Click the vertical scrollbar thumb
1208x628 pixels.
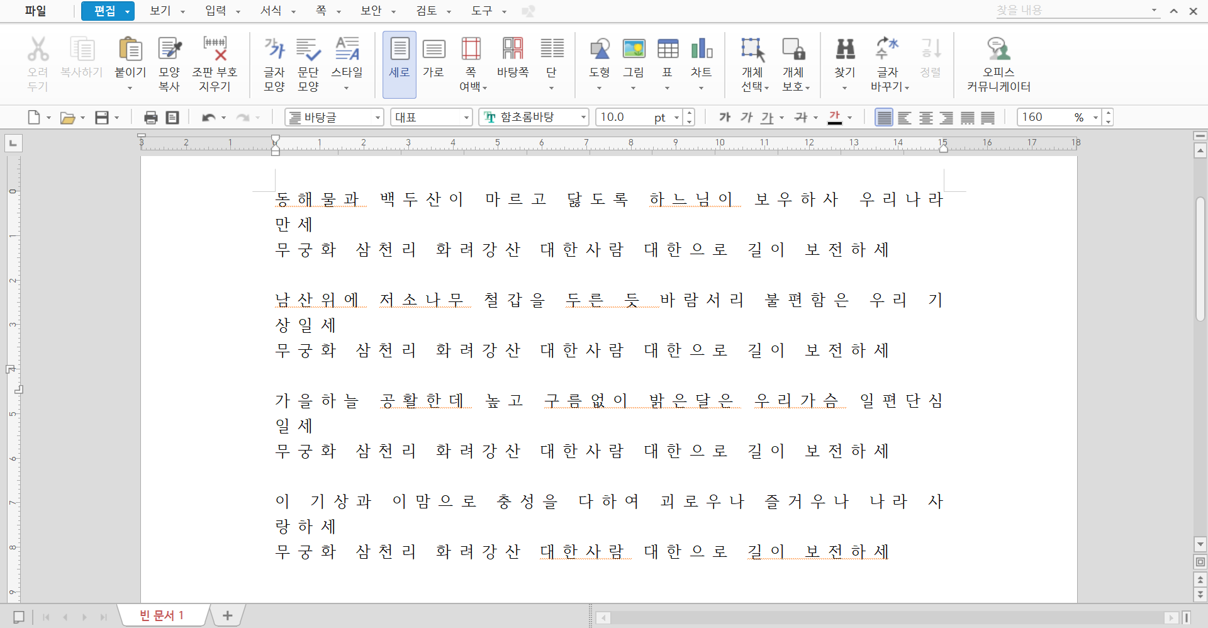click(1200, 259)
